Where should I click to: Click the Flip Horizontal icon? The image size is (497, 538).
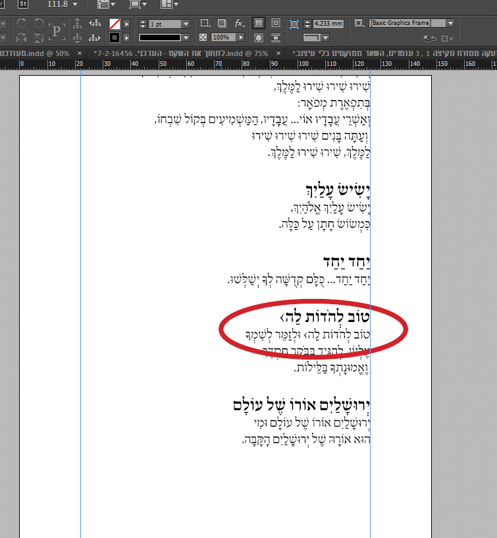click(22, 38)
